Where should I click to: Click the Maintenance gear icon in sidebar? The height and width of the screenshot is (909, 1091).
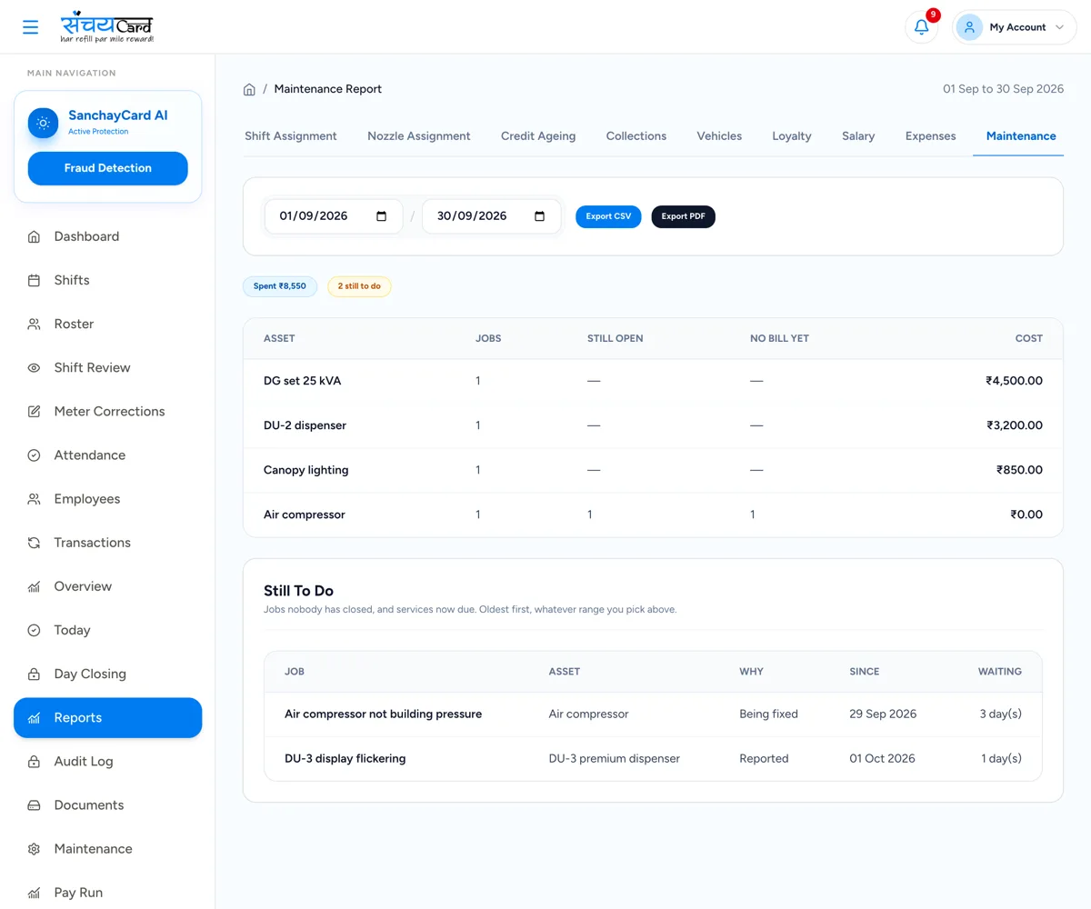click(34, 849)
